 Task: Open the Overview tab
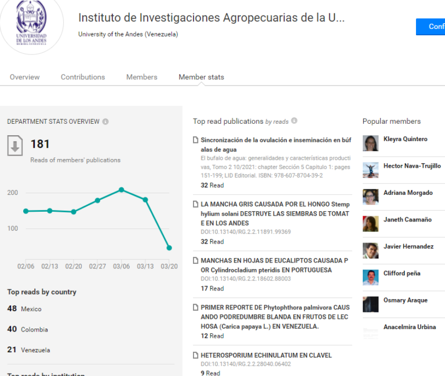[x=25, y=77]
